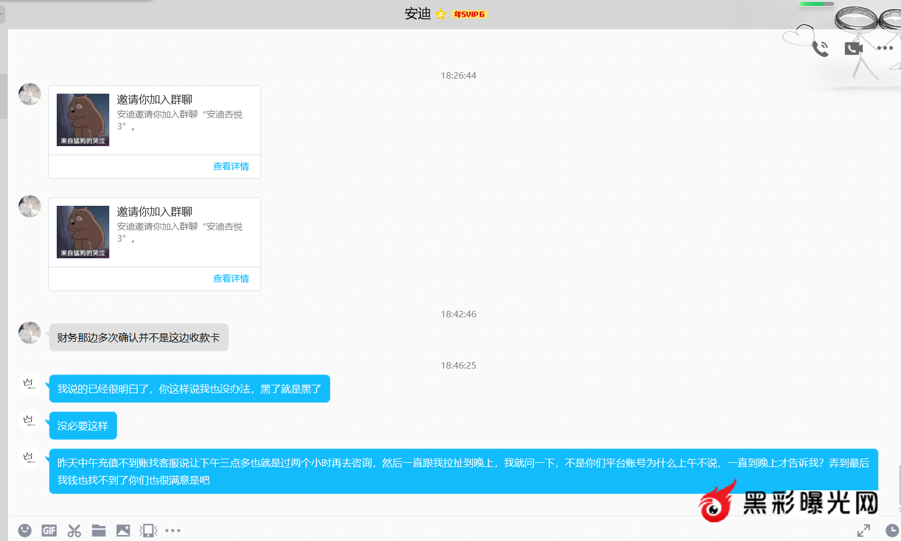Viewport: 901px width, 541px height.
Task: Click the send picture icon
Action: (x=123, y=530)
